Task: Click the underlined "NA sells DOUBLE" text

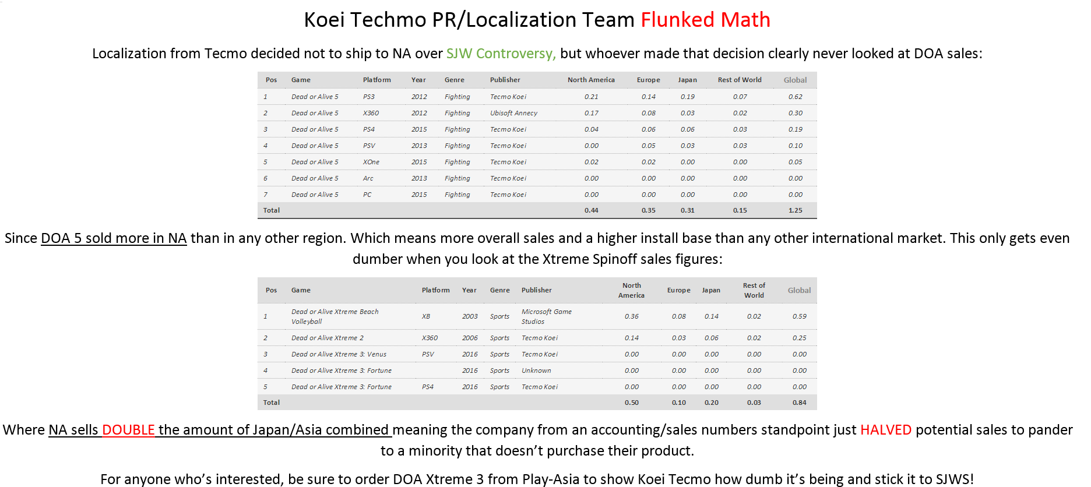Action: click(x=101, y=430)
